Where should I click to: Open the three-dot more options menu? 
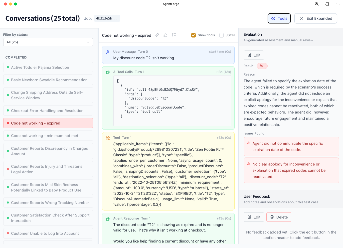[x=338, y=4]
